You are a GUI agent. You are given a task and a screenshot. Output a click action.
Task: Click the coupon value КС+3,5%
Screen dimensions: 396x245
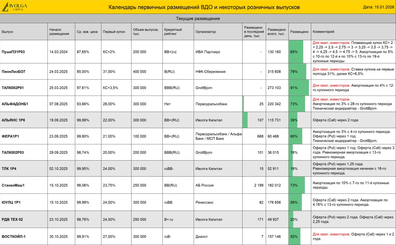[x=110, y=88]
